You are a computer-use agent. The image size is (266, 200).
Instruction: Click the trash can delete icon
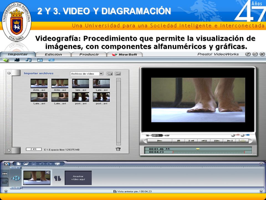click(118, 149)
